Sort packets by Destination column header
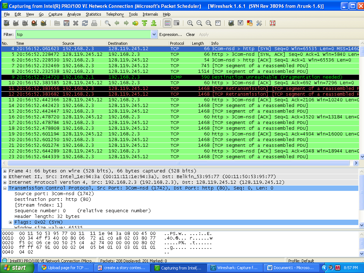Image resolution: width=364 pixels, height=273 pixels. coord(138,43)
